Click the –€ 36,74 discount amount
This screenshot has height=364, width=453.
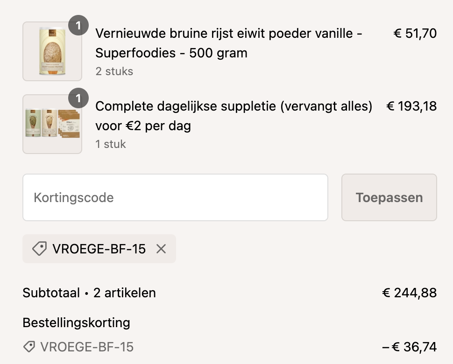pyautogui.click(x=409, y=347)
